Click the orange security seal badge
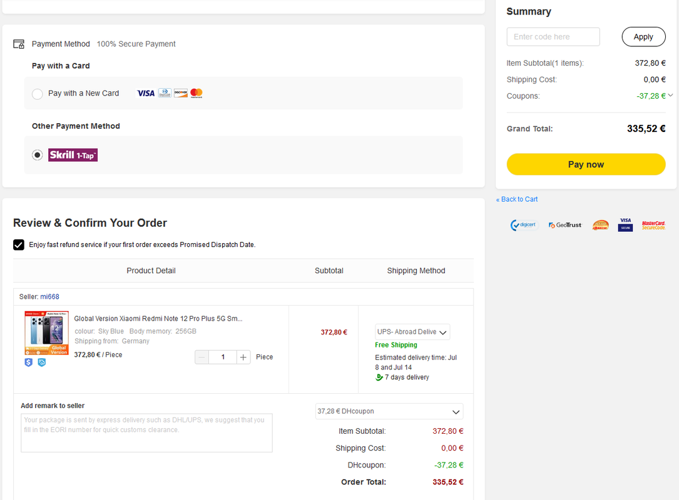 point(601,225)
